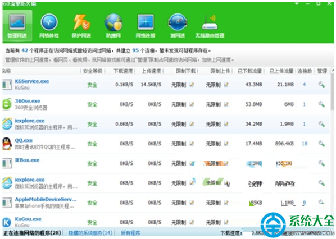
Task: Edit download limit for AppleMobileDeviceServ...
Action: pyautogui.click(x=192, y=203)
